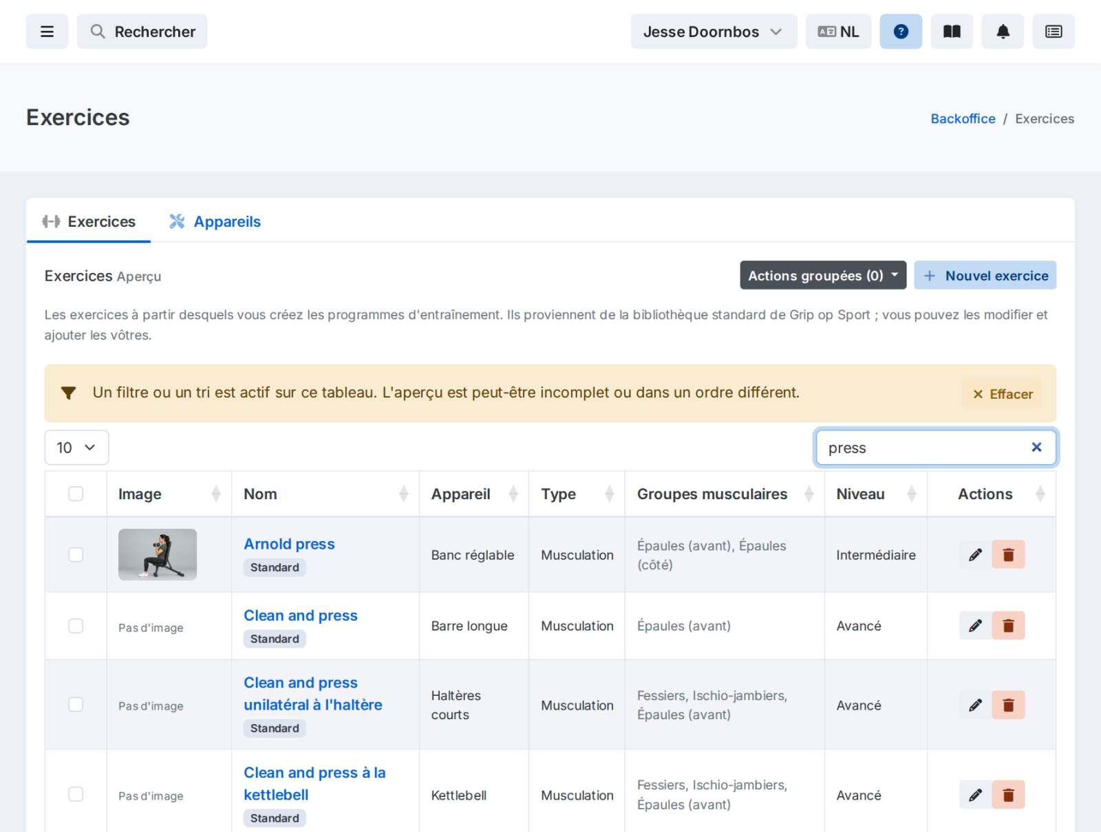This screenshot has width=1101, height=832.
Task: Delete the Arnold press exercise
Action: point(1008,554)
